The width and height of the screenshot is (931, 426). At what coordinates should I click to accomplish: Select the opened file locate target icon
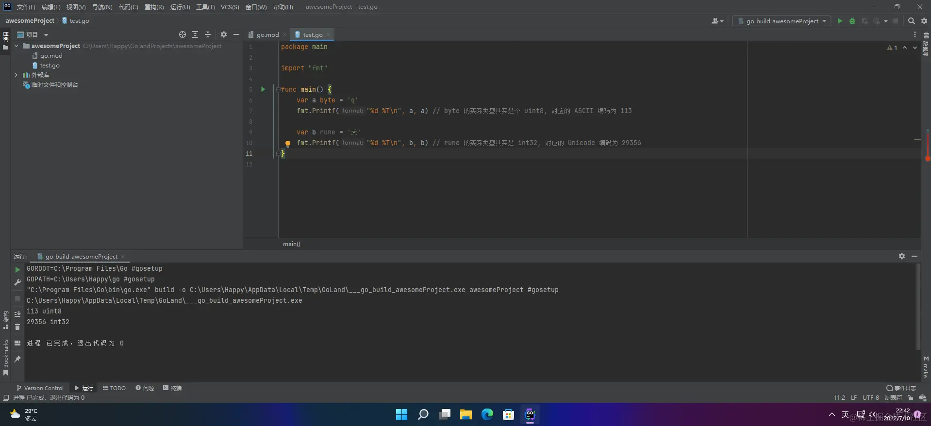point(183,34)
